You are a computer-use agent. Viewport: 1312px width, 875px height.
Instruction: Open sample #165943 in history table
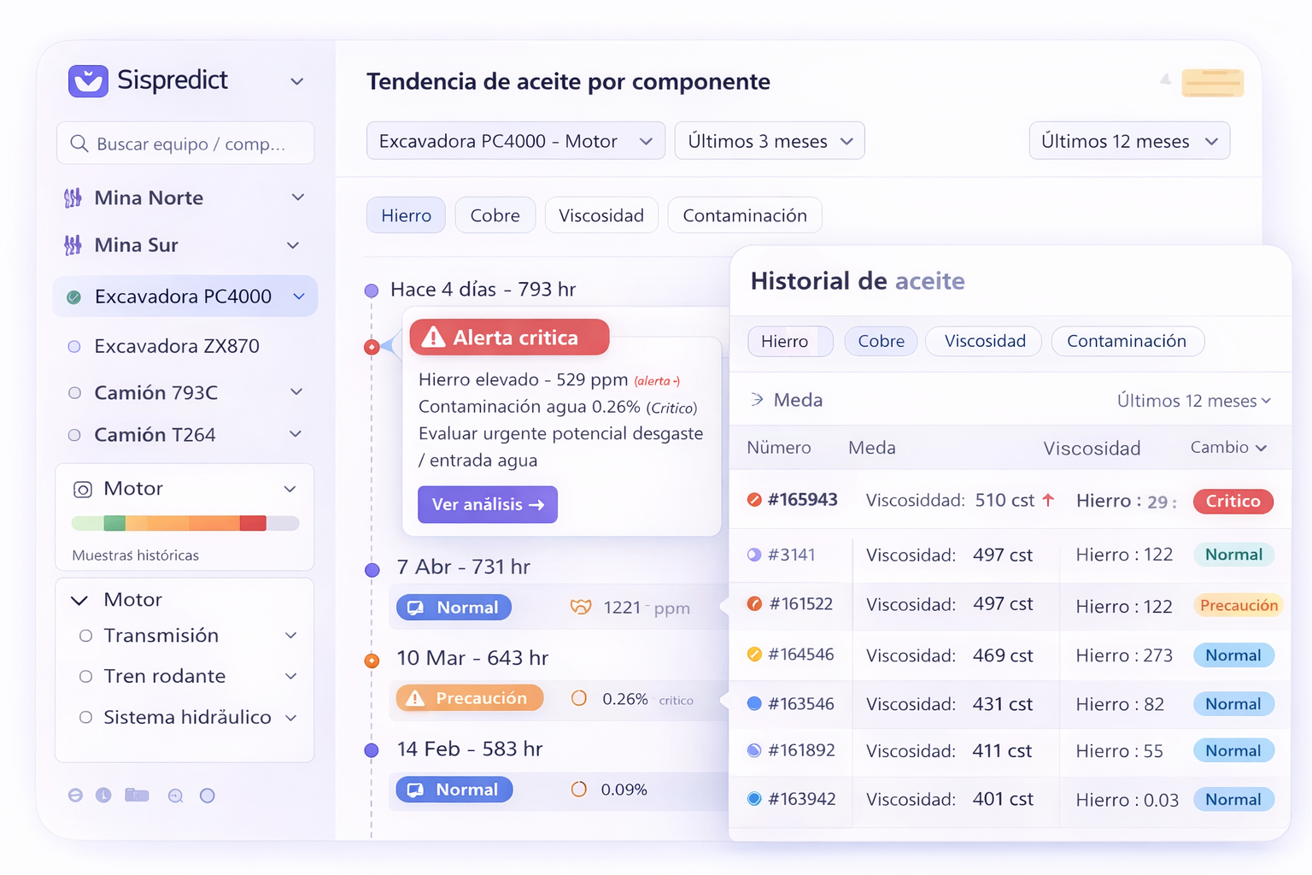(802, 500)
